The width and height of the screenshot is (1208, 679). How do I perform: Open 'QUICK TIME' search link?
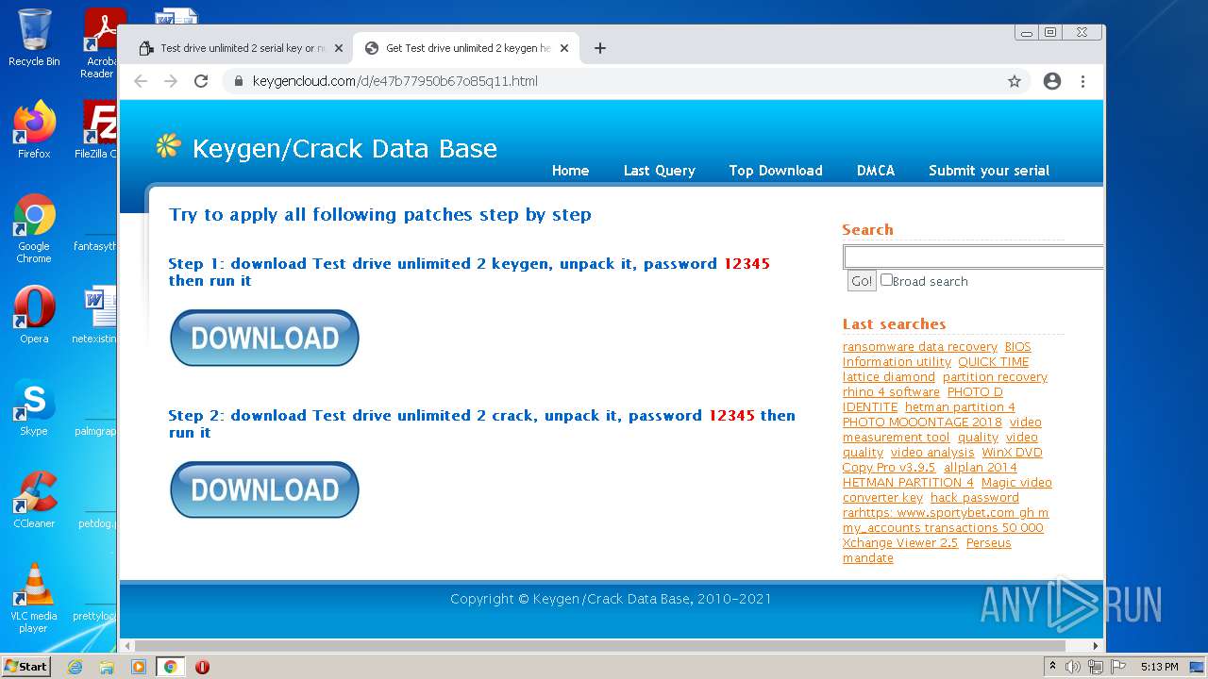point(993,362)
